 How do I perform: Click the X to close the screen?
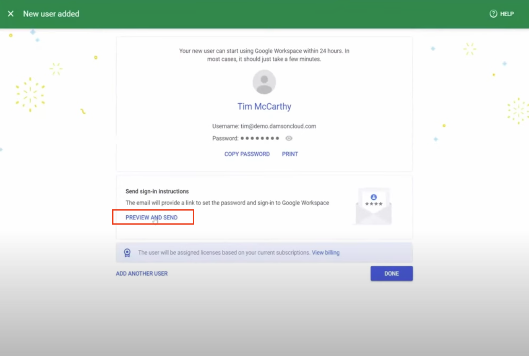tap(10, 14)
